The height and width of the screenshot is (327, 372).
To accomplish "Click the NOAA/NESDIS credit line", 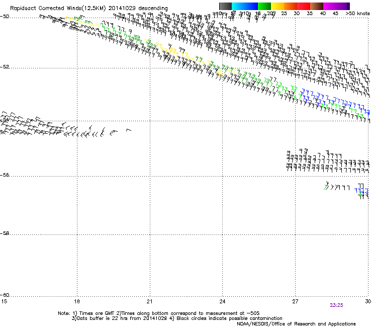I will tap(296, 324).
